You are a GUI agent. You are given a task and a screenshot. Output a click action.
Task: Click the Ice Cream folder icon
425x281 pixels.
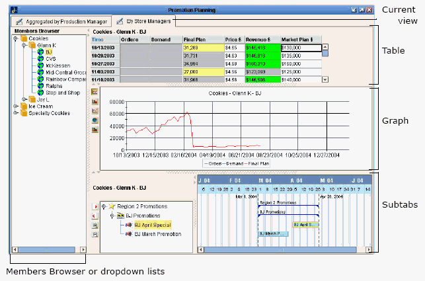point(24,106)
